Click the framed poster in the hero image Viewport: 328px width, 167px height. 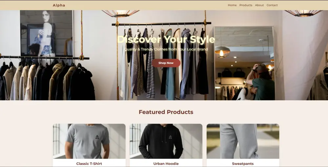click(41, 39)
